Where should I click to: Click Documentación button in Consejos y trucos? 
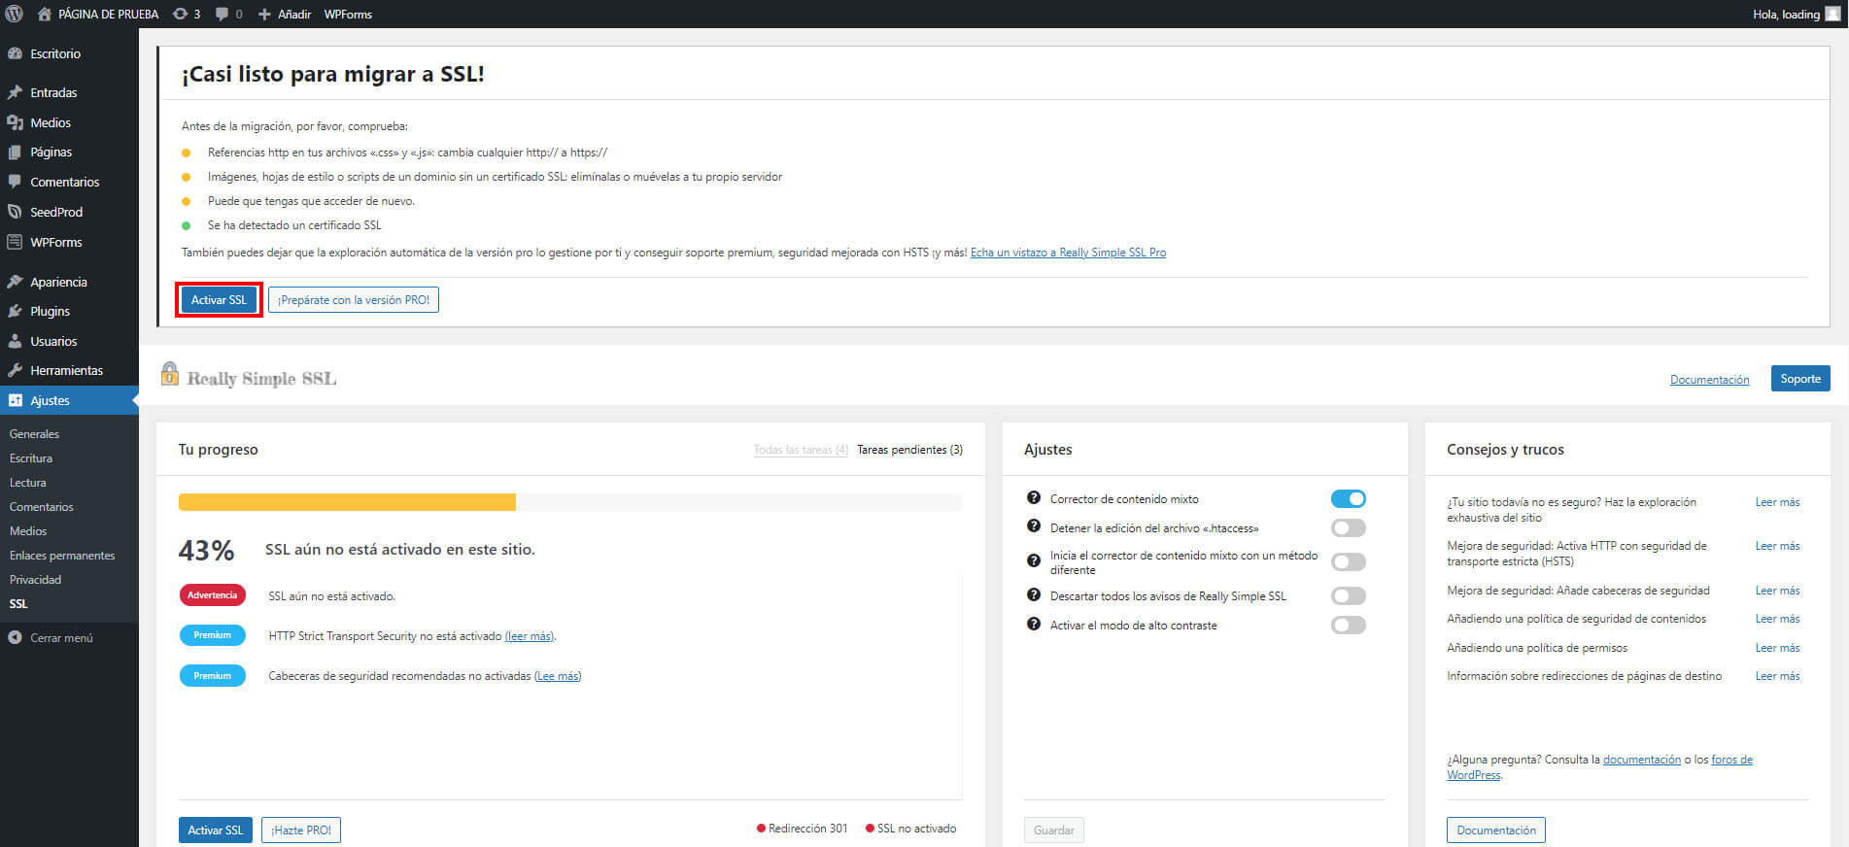pos(1496,830)
